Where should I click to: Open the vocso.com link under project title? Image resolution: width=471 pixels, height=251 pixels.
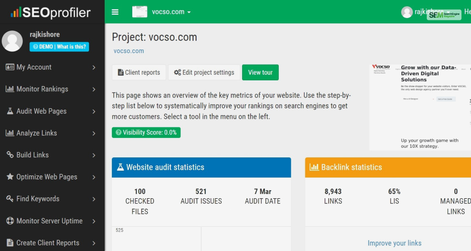[x=128, y=51]
